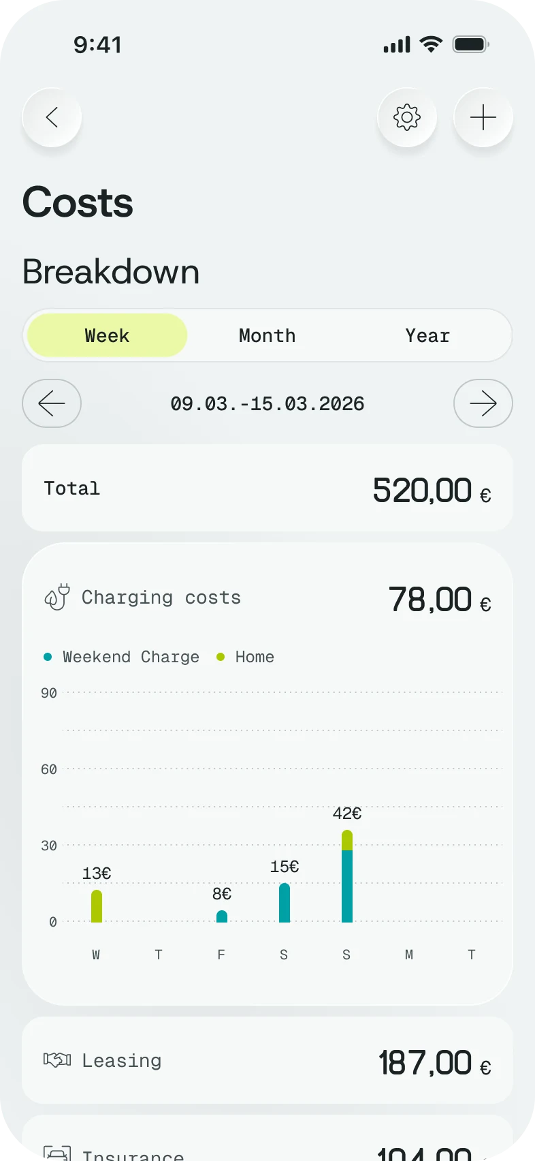
Task: Open the Leasing cost row
Action: (x=267, y=1060)
